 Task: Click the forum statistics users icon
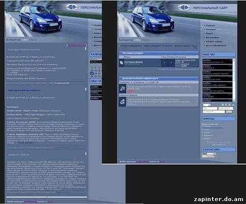point(123,88)
